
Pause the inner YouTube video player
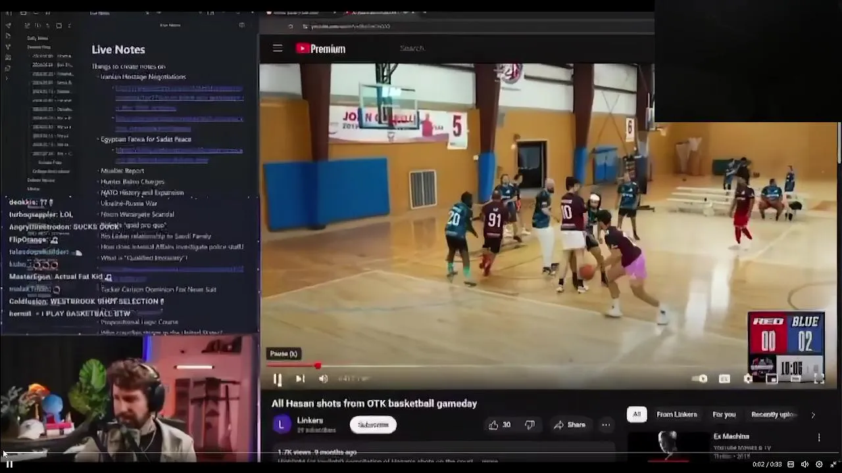pyautogui.click(x=277, y=379)
